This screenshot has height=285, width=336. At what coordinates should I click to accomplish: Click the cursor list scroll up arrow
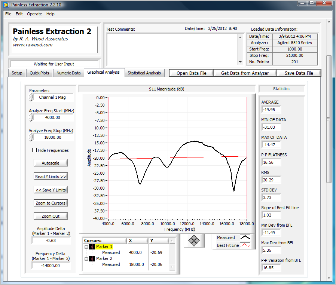(x=172, y=241)
